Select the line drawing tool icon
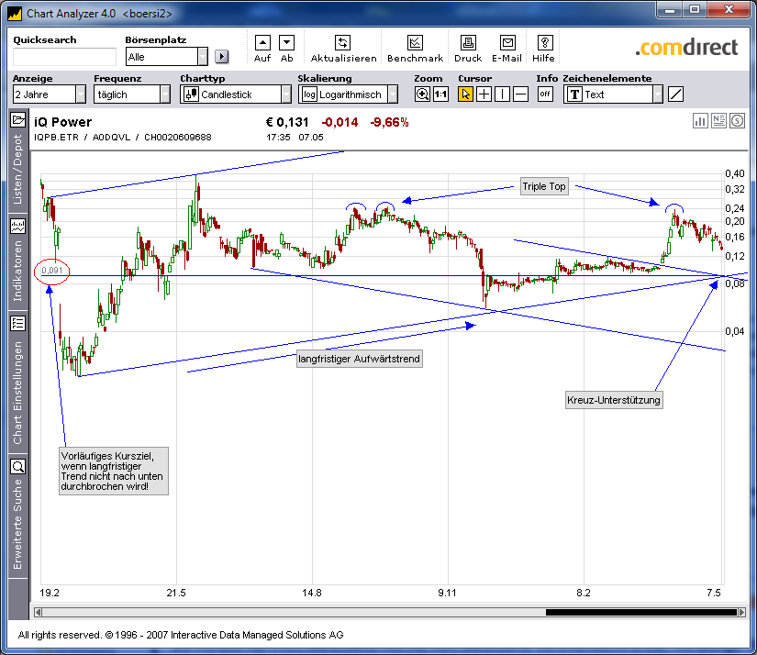This screenshot has width=757, height=655. [675, 94]
